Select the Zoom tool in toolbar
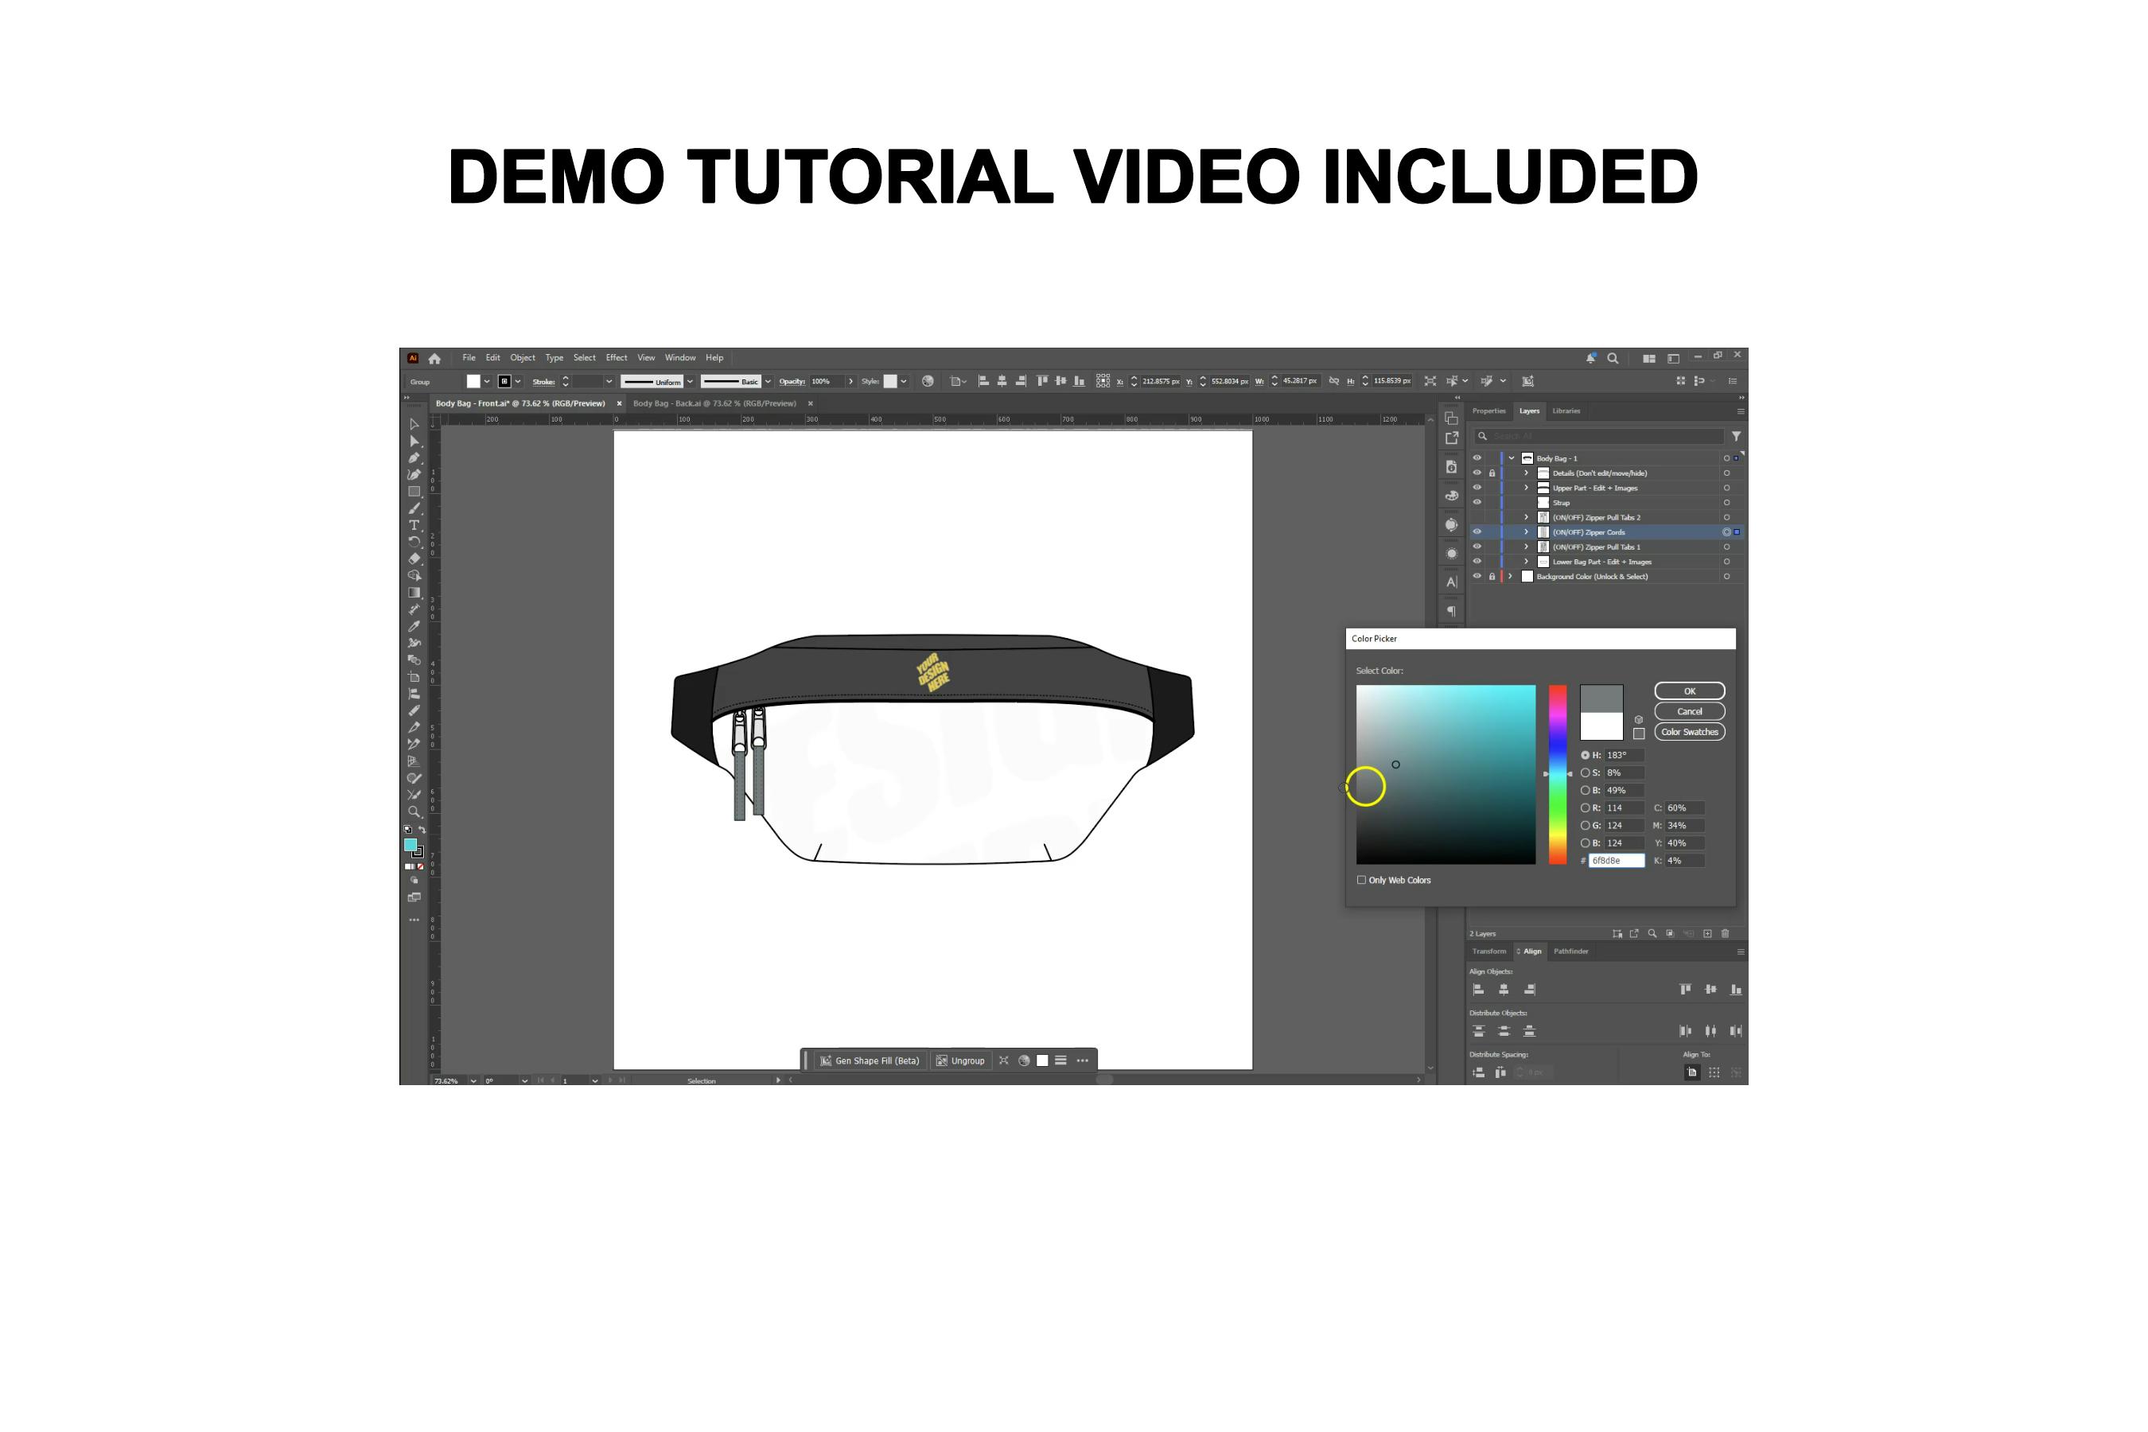This screenshot has height=1432, width=2148. pos(414,811)
